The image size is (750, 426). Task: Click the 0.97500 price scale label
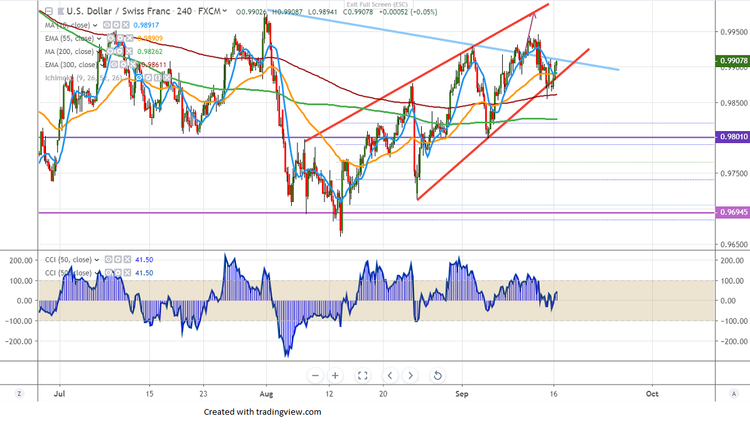[x=734, y=174]
